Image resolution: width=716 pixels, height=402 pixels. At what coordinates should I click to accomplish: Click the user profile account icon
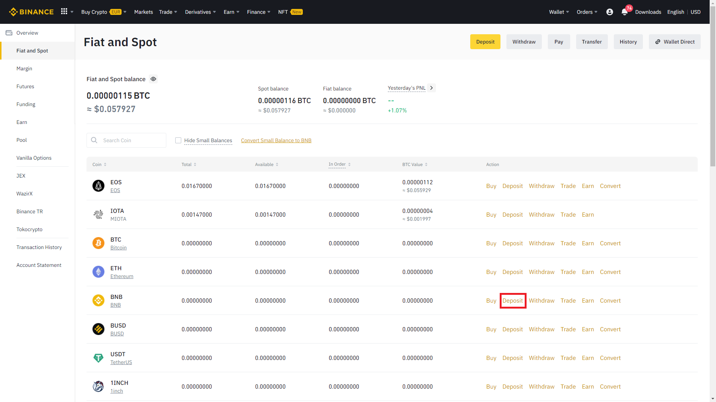tap(609, 12)
